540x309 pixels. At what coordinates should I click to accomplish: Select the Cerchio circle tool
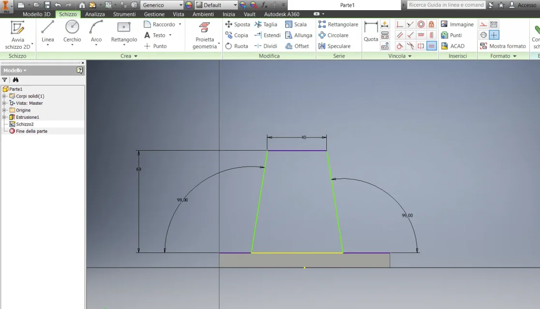tap(72, 33)
